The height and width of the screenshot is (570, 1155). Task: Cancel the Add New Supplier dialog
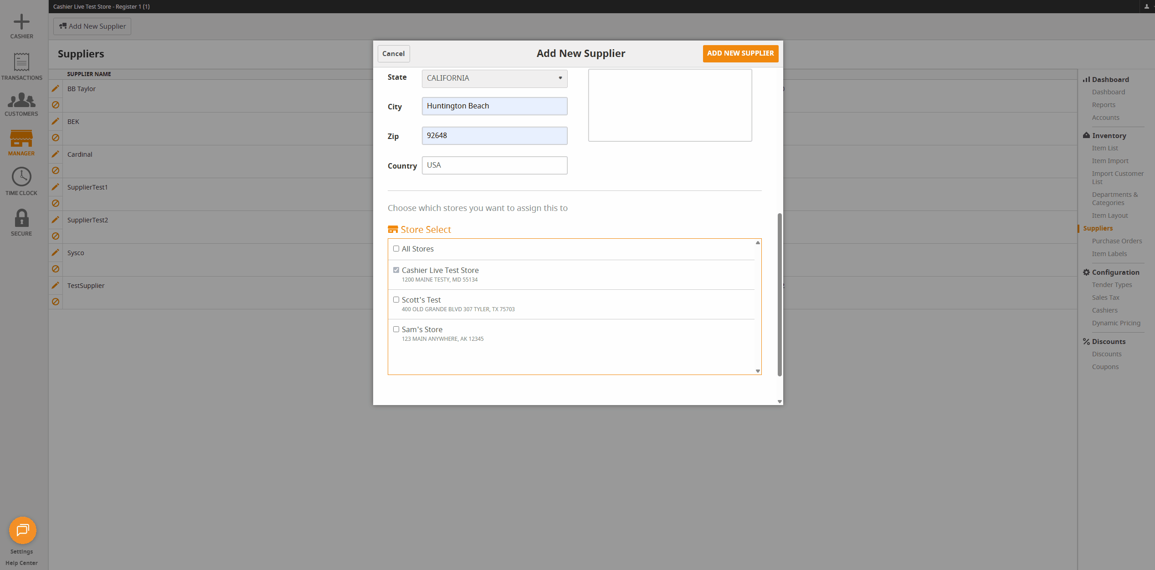pos(393,54)
